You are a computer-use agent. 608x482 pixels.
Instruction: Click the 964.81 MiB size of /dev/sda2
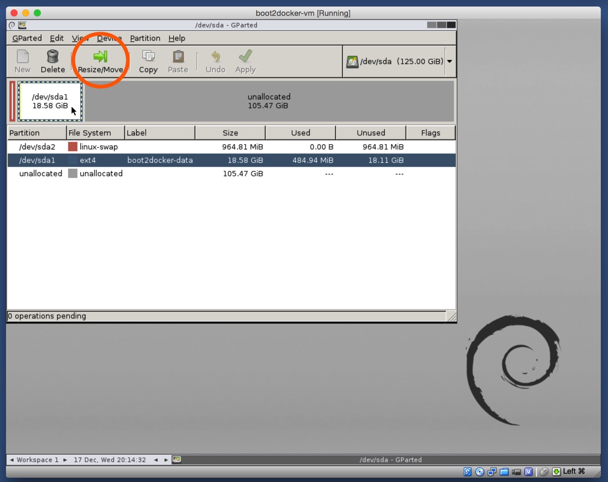pyautogui.click(x=242, y=147)
